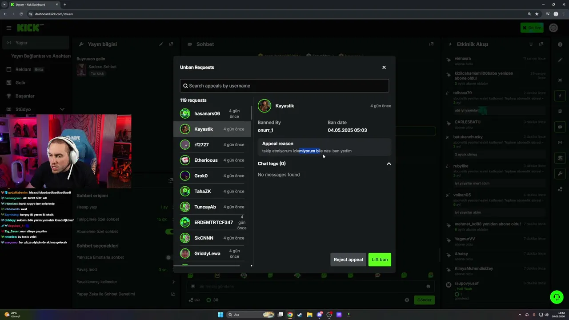
Task: Open Yayın section in sidebar
Action: coord(36,43)
